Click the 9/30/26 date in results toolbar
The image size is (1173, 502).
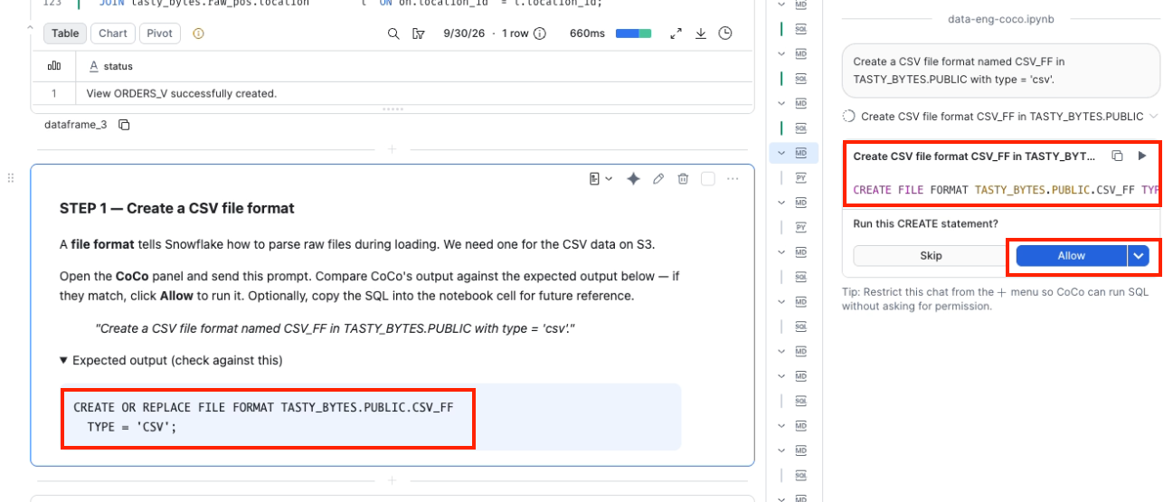[x=463, y=33]
